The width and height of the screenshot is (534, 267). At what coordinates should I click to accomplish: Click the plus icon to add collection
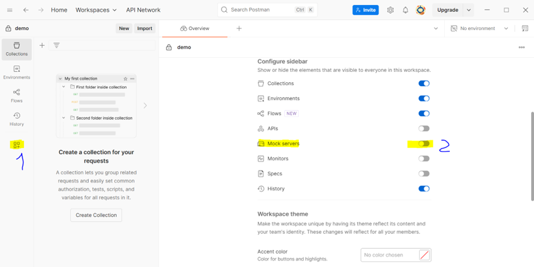(x=42, y=45)
